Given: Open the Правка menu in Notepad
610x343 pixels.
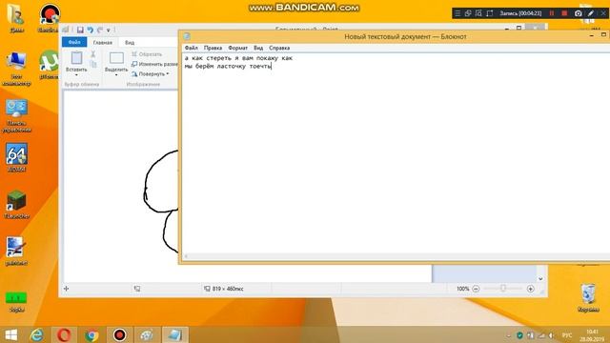Looking at the screenshot, I should click(213, 48).
